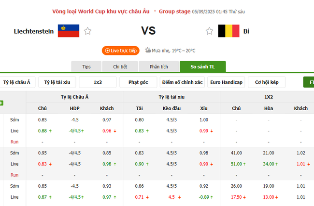The height and width of the screenshot is (206, 314).
Task: Switch to the Tips tab
Action: pos(86,67)
